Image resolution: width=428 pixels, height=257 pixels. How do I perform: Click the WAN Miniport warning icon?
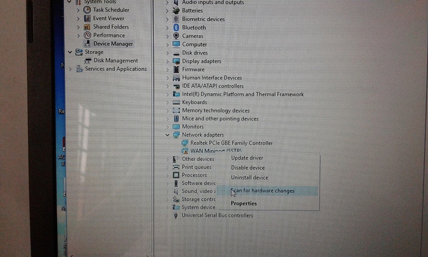(185, 151)
